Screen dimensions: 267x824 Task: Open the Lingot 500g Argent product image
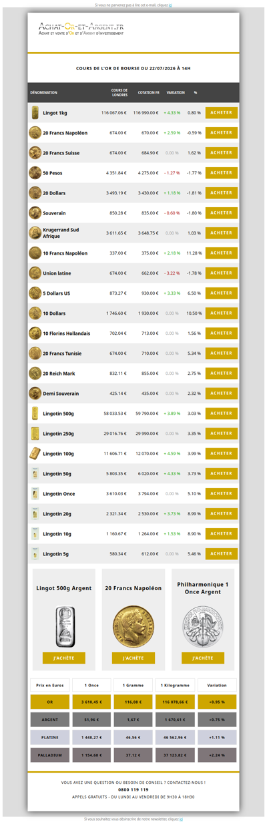pyautogui.click(x=63, y=626)
